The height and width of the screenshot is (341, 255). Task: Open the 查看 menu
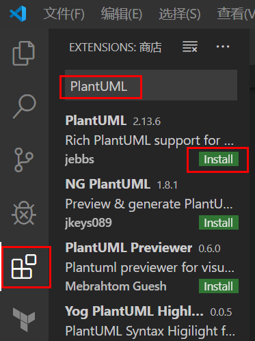pos(236,14)
